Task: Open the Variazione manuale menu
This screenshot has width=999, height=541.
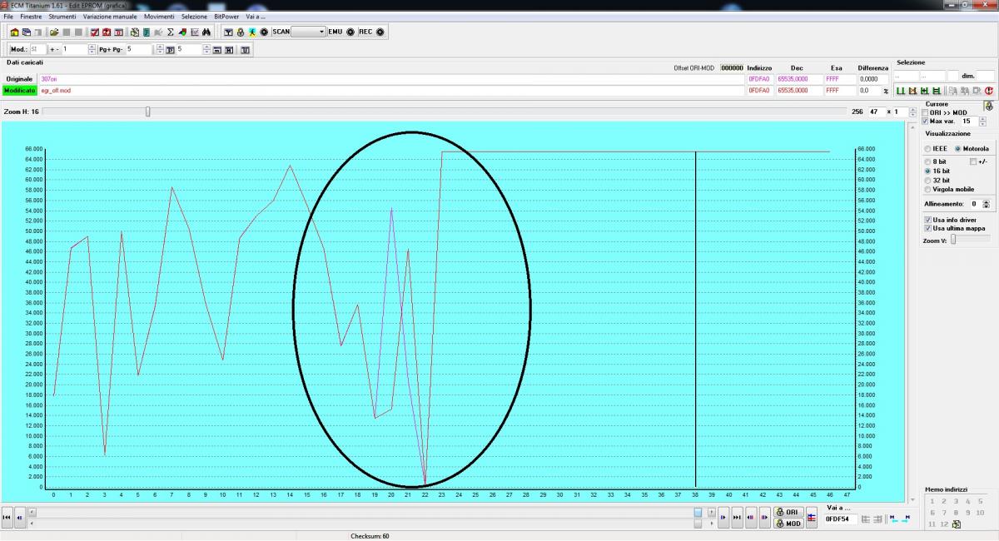Action: [110, 17]
